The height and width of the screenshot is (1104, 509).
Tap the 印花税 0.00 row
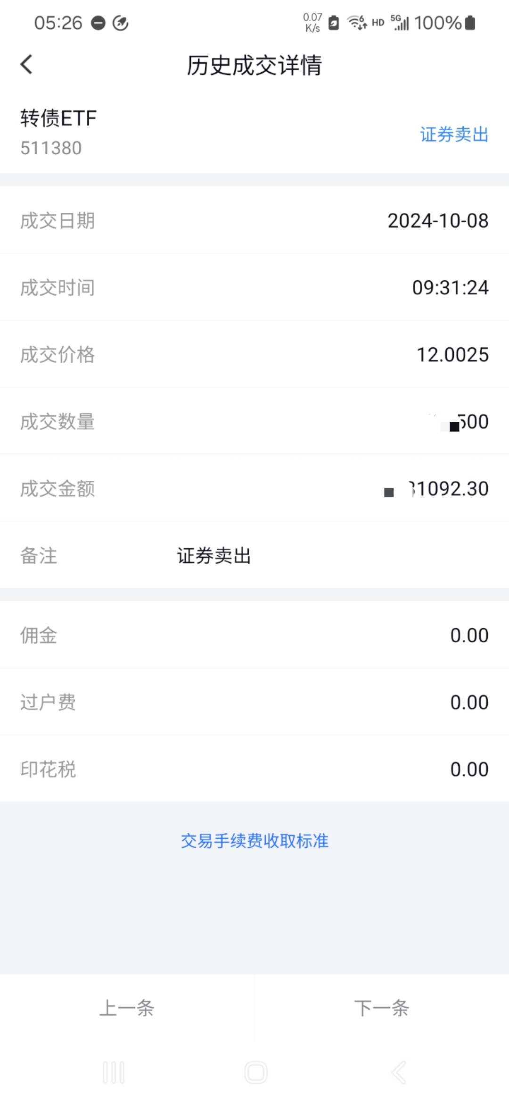click(x=254, y=769)
